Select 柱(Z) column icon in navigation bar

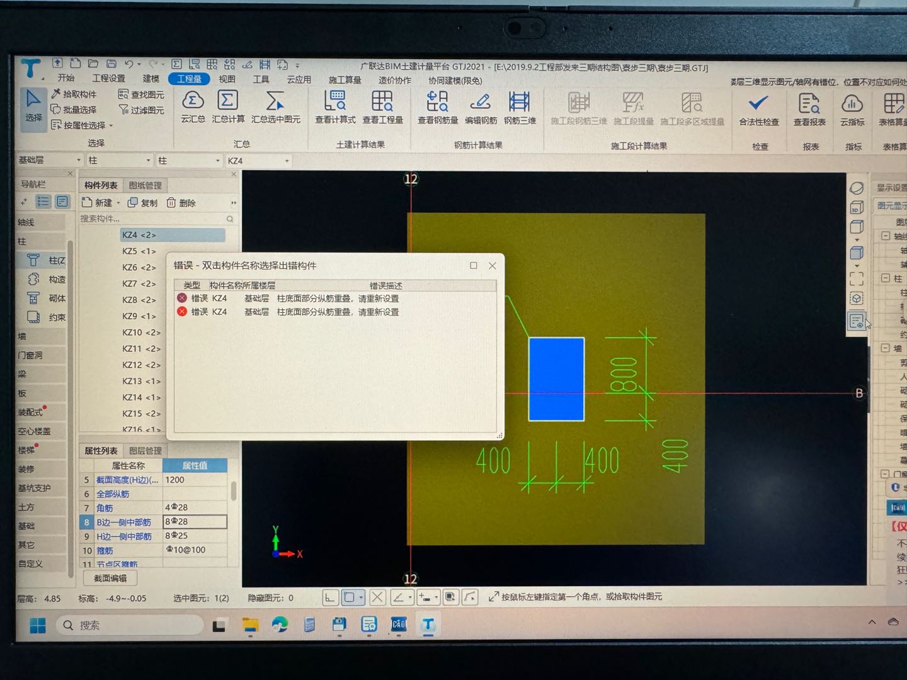pos(47,260)
